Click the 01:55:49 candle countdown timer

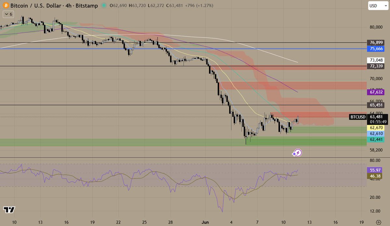[378, 122]
